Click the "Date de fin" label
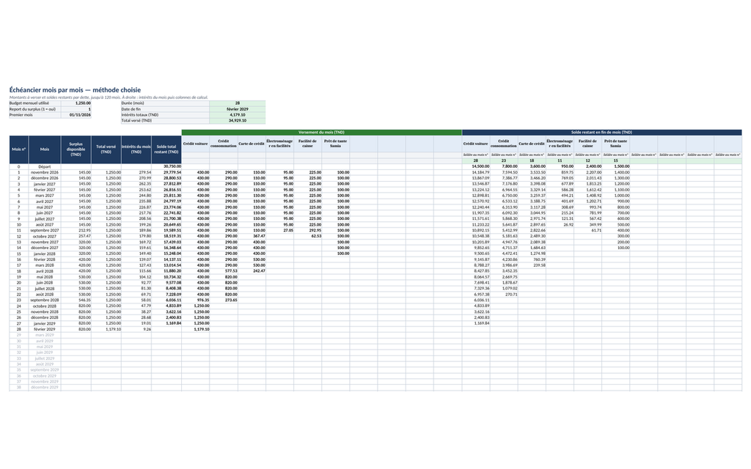The width and height of the screenshot is (751, 469). 165,109
